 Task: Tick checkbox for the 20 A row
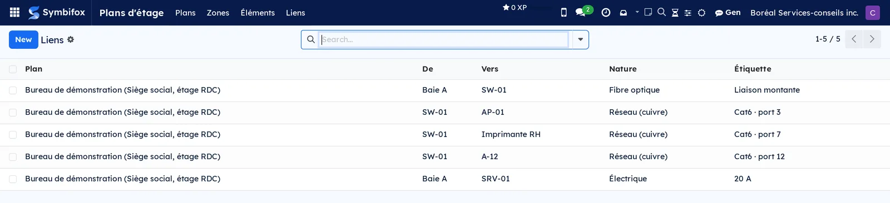[x=13, y=179]
